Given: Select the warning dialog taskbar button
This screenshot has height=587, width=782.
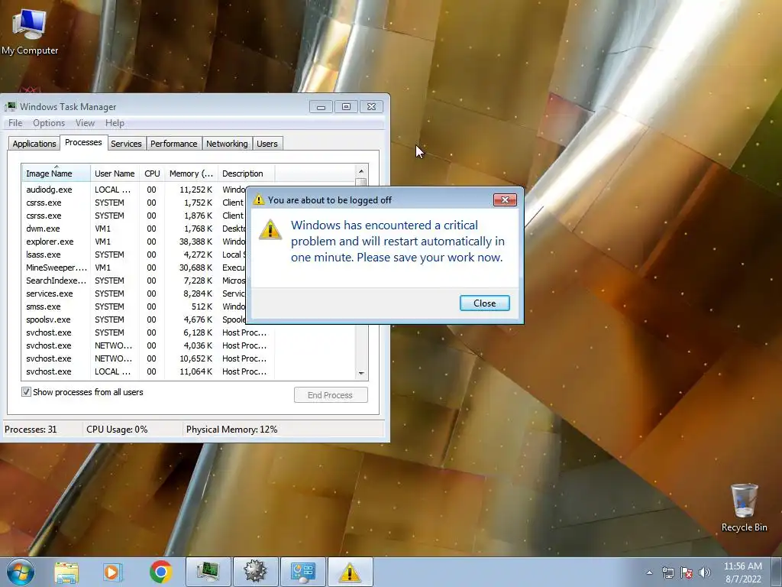Looking at the screenshot, I should 350,572.
